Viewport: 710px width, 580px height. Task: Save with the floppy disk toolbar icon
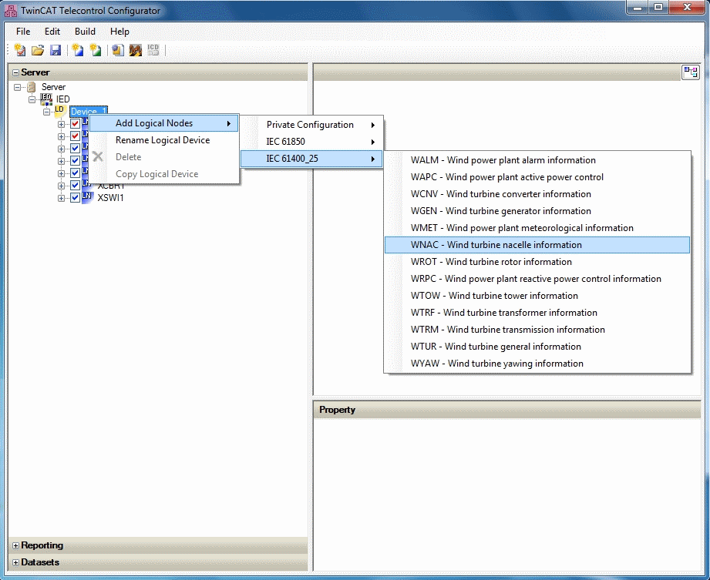[x=56, y=50]
